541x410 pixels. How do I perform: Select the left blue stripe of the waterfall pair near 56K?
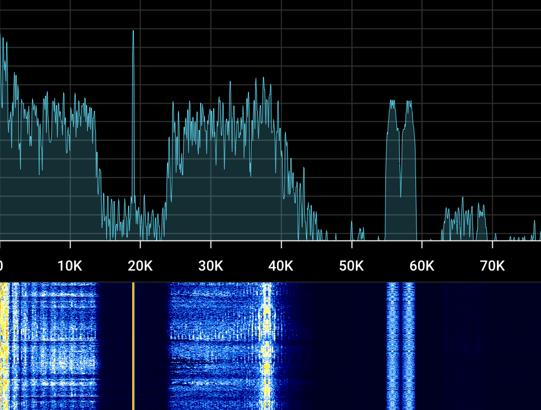(392, 346)
